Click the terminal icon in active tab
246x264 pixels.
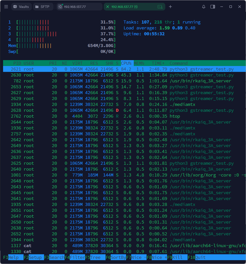(160, 7)
